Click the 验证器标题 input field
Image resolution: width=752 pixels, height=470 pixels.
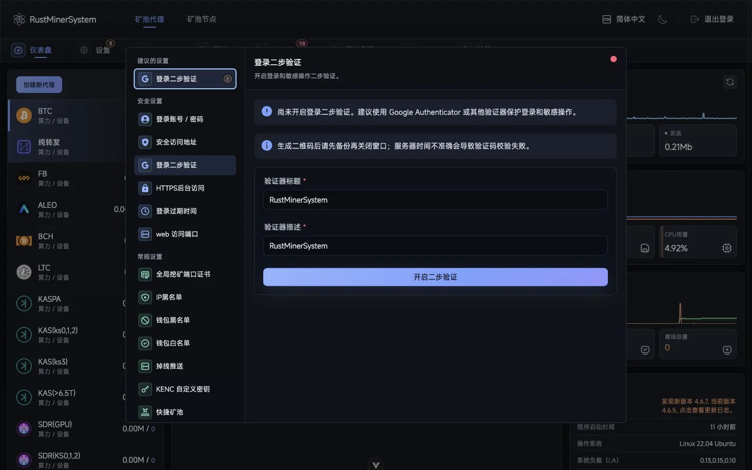(435, 200)
